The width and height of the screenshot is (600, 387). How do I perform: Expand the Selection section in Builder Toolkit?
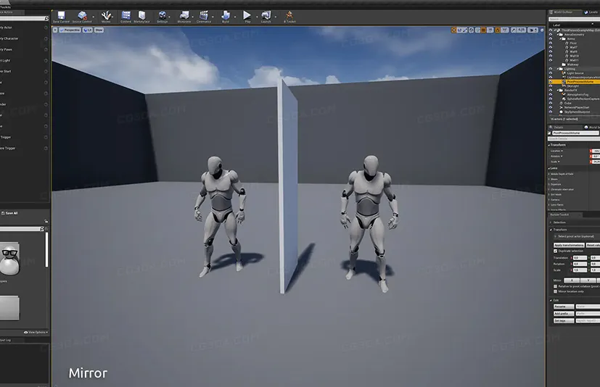tap(550, 222)
